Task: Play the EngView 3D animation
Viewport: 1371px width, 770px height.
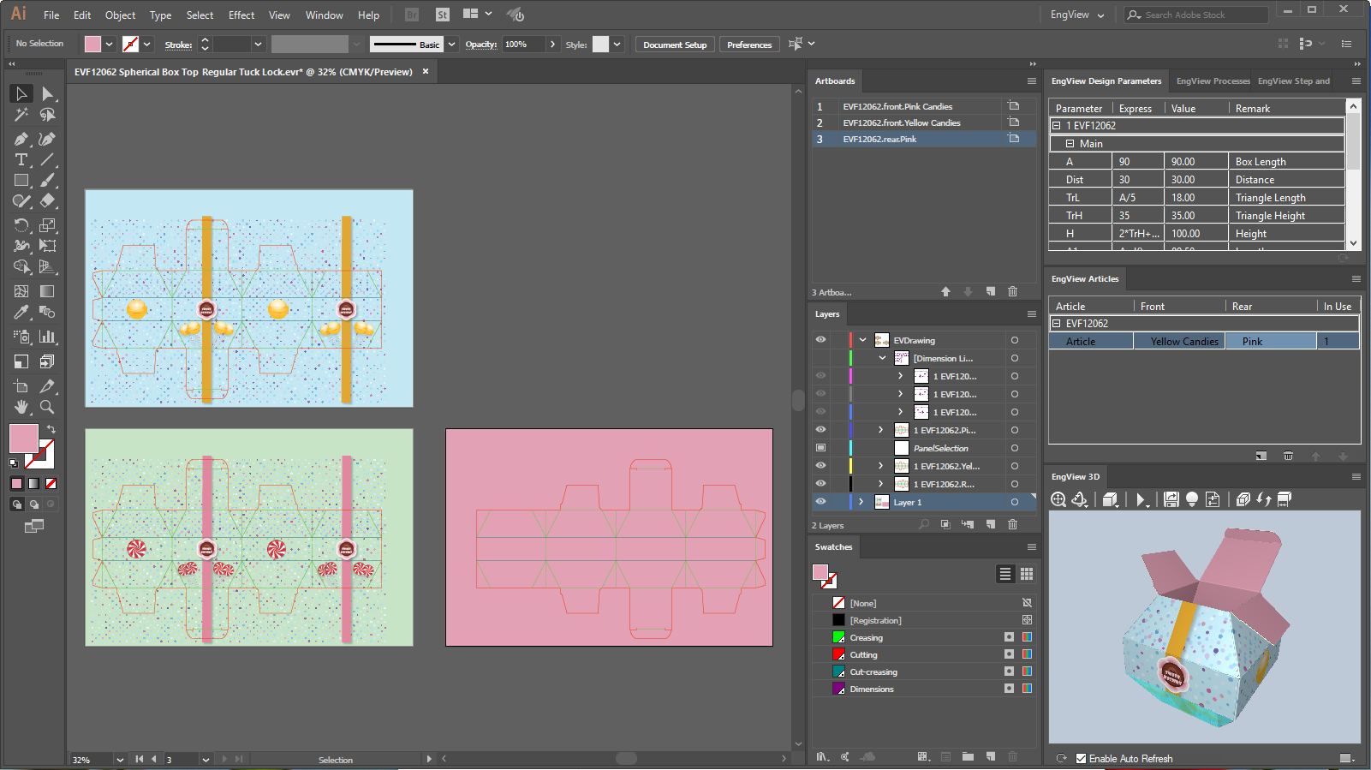Action: (x=1140, y=500)
